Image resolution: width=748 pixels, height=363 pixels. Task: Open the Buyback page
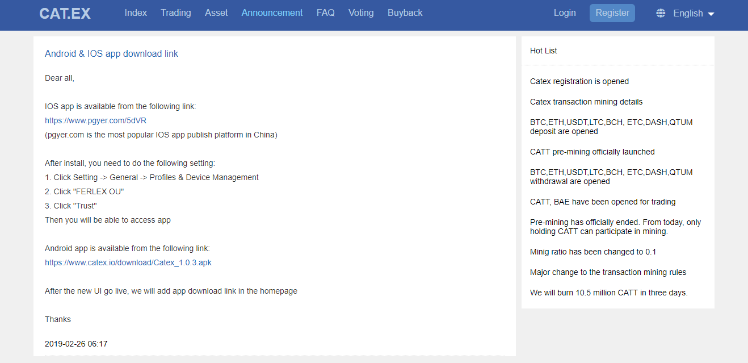[405, 12]
